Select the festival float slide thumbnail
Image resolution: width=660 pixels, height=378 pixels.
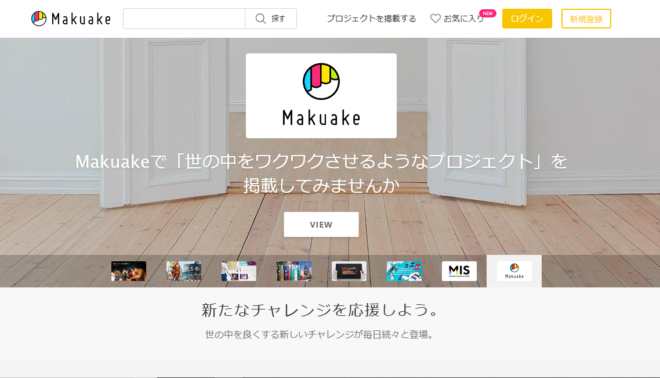point(184,271)
